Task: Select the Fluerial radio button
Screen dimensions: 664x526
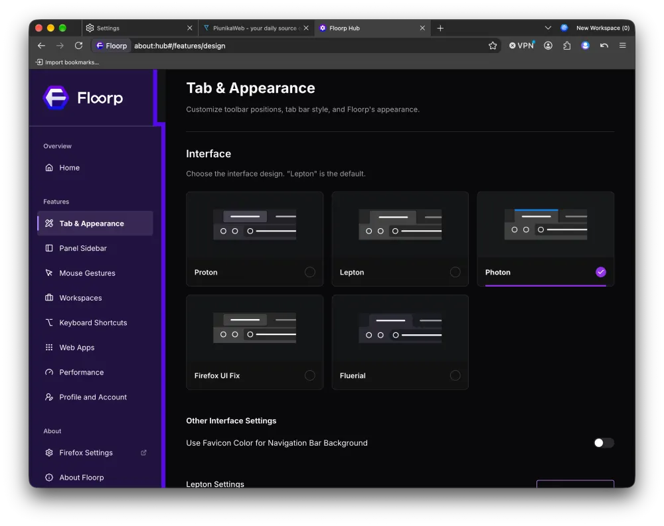Action: point(456,375)
